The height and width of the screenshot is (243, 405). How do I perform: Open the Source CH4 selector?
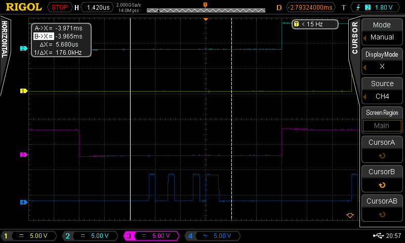[x=382, y=90]
